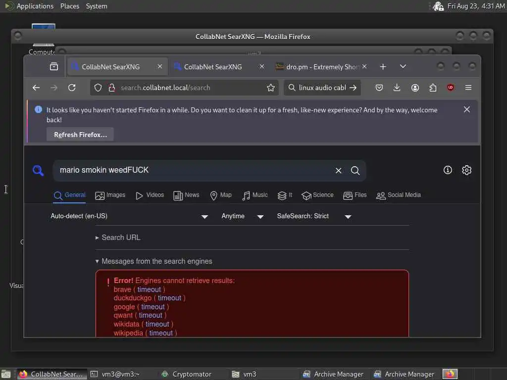Screen dimensions: 507x380
Task: Switch to Music search category
Action: [x=255, y=195]
